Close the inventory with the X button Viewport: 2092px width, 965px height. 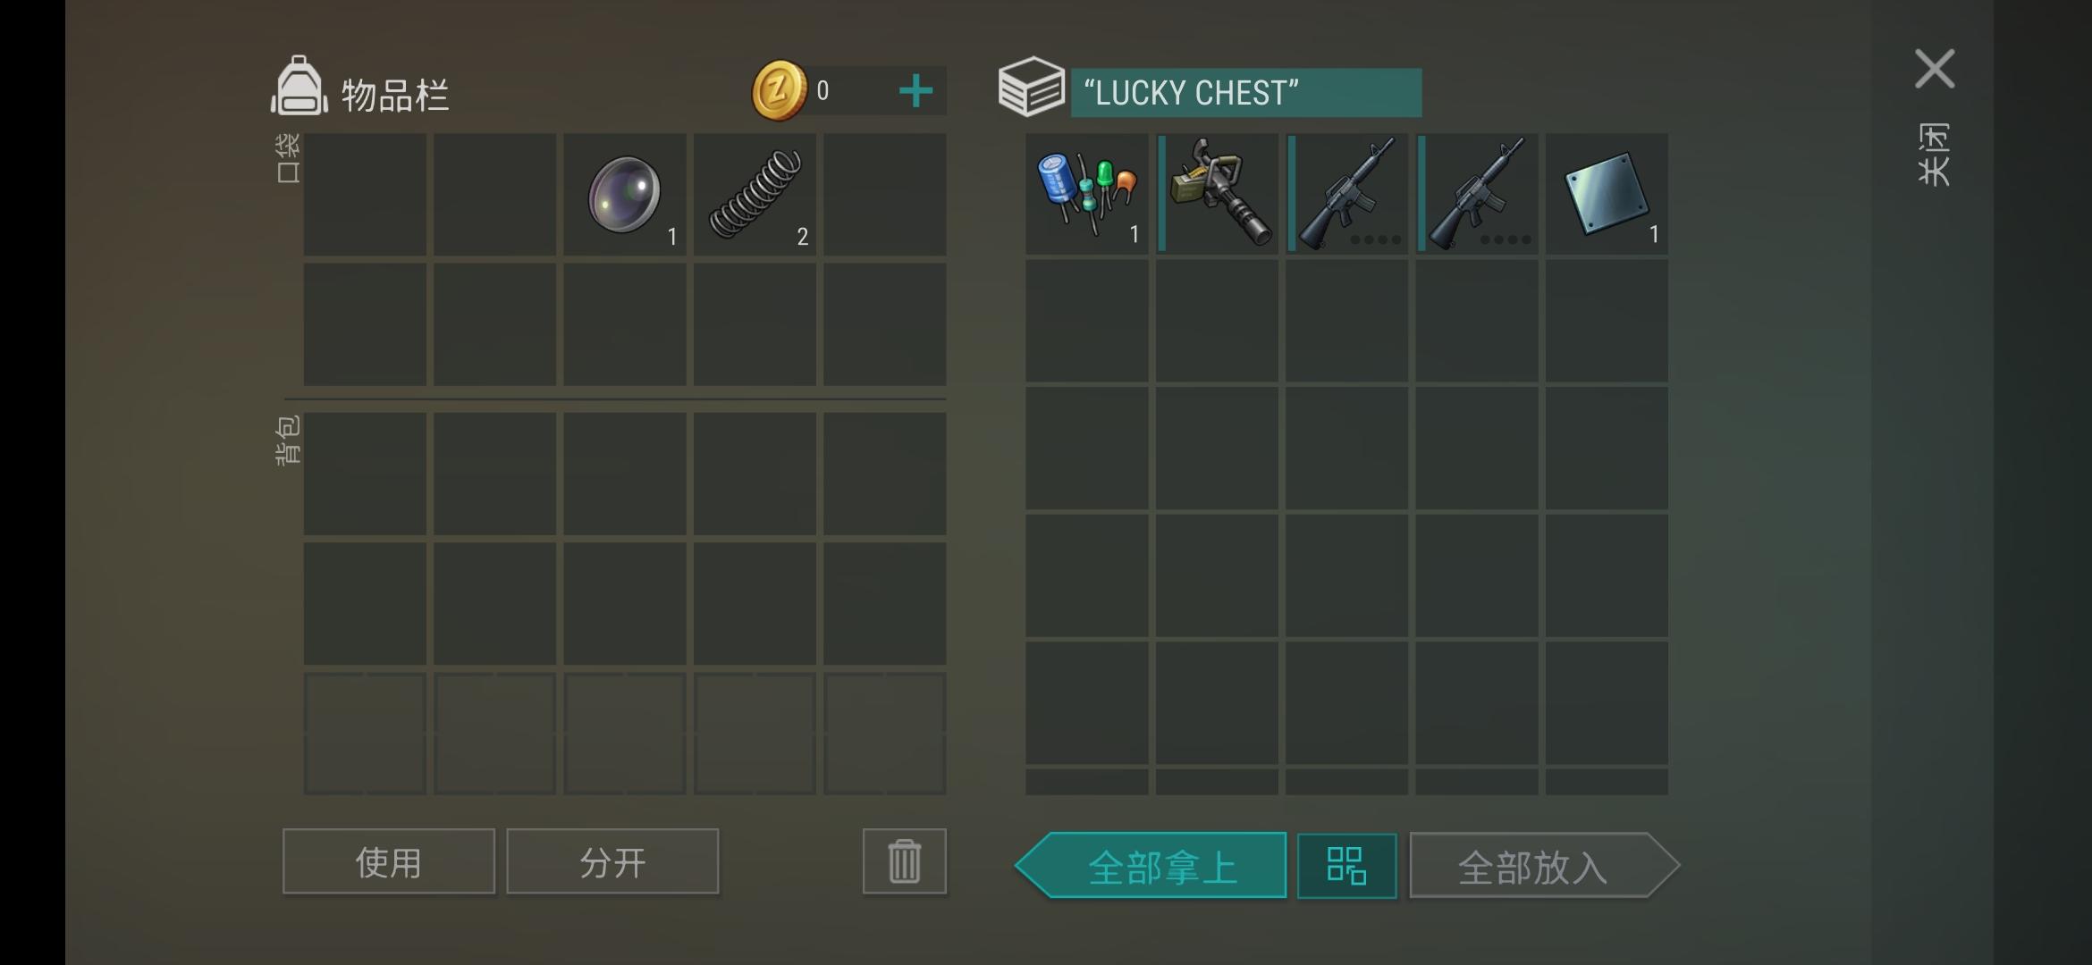[x=1935, y=69]
